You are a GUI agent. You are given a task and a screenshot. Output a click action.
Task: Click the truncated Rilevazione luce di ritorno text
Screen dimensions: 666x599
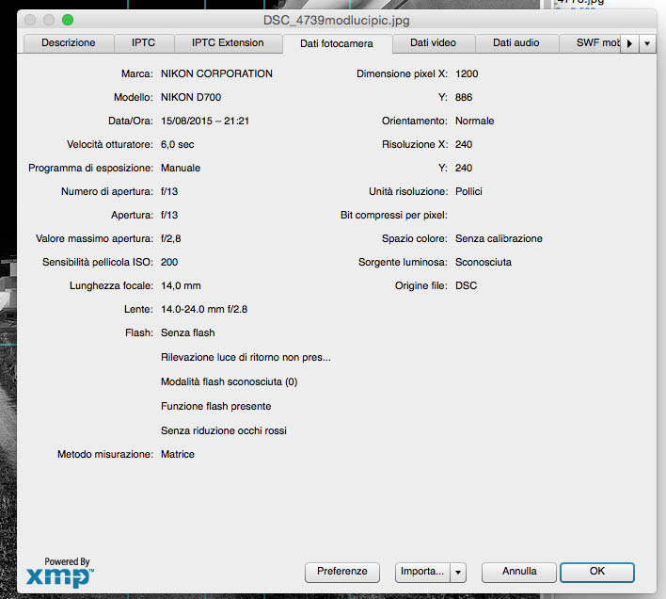coord(246,358)
